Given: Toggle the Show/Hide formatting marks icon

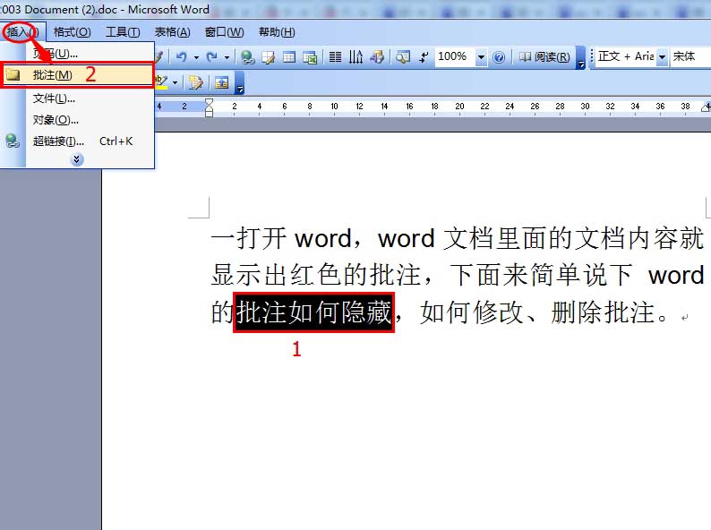Looking at the screenshot, I should coord(424,57).
